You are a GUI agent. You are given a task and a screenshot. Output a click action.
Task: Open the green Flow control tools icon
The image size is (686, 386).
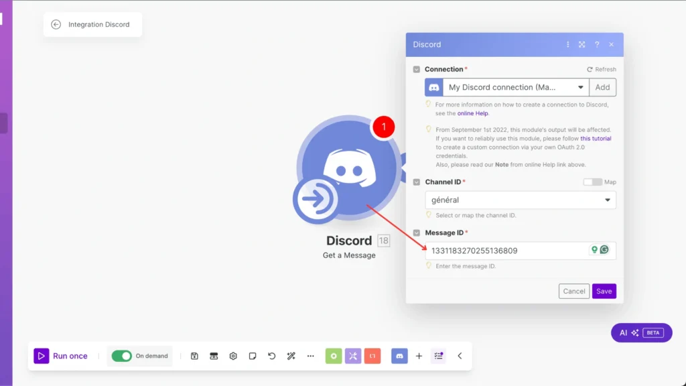(x=334, y=356)
